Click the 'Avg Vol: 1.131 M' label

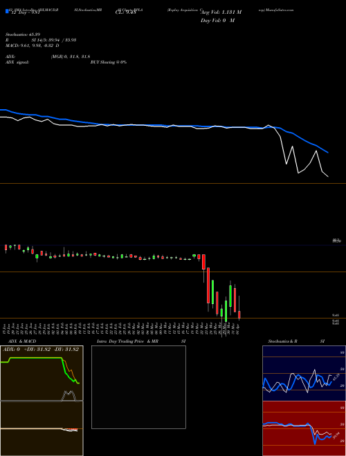221,12
